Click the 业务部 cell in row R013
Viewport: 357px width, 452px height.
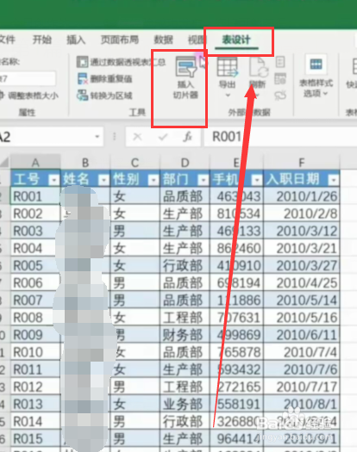pyautogui.click(x=185, y=404)
